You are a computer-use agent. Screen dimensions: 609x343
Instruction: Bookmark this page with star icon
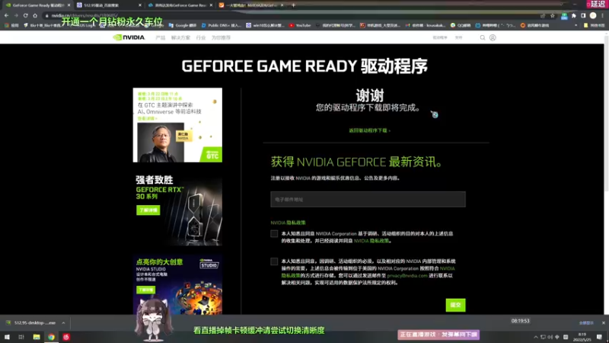coord(553,15)
